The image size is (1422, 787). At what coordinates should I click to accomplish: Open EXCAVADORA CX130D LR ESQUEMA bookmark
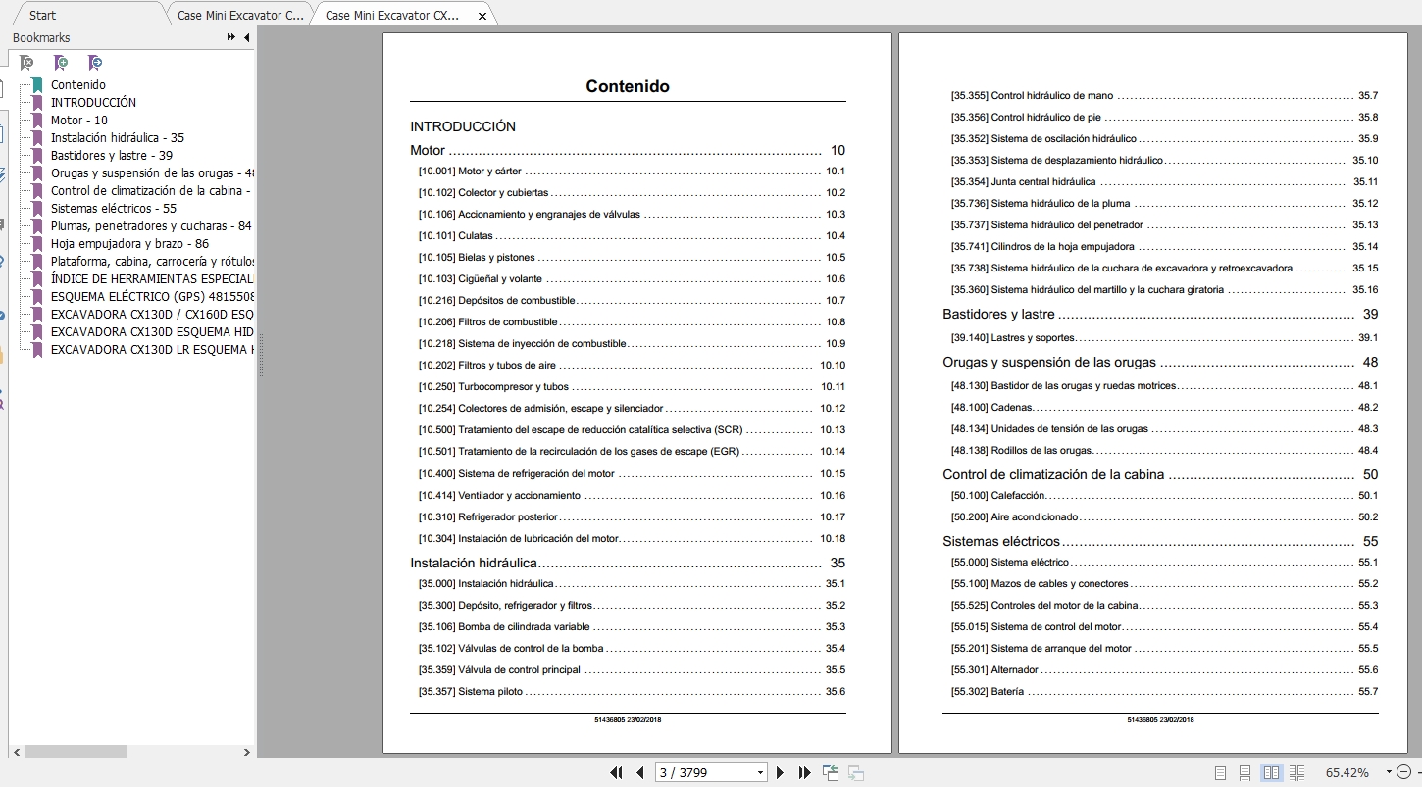pyautogui.click(x=152, y=350)
